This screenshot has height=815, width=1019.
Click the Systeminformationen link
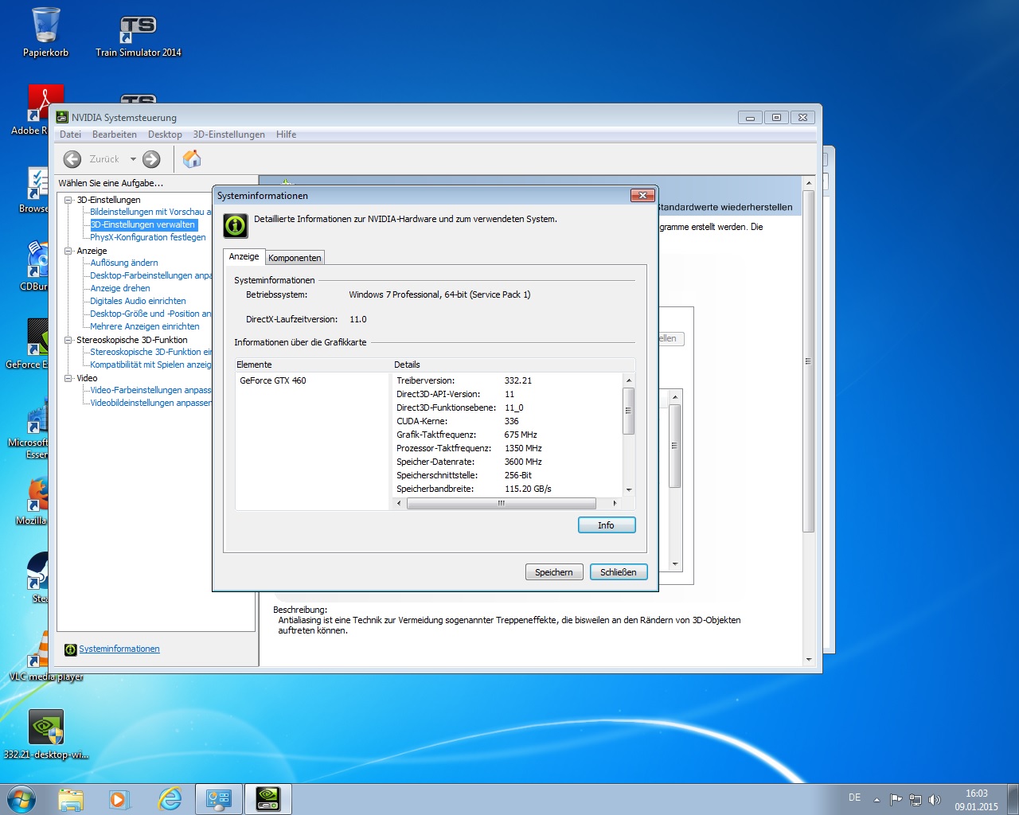click(x=119, y=649)
